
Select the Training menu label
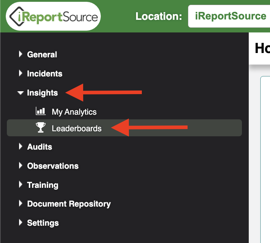click(43, 185)
